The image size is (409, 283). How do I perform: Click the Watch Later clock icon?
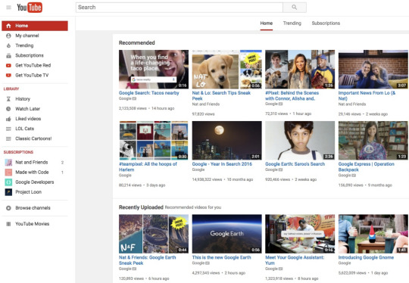point(8,109)
